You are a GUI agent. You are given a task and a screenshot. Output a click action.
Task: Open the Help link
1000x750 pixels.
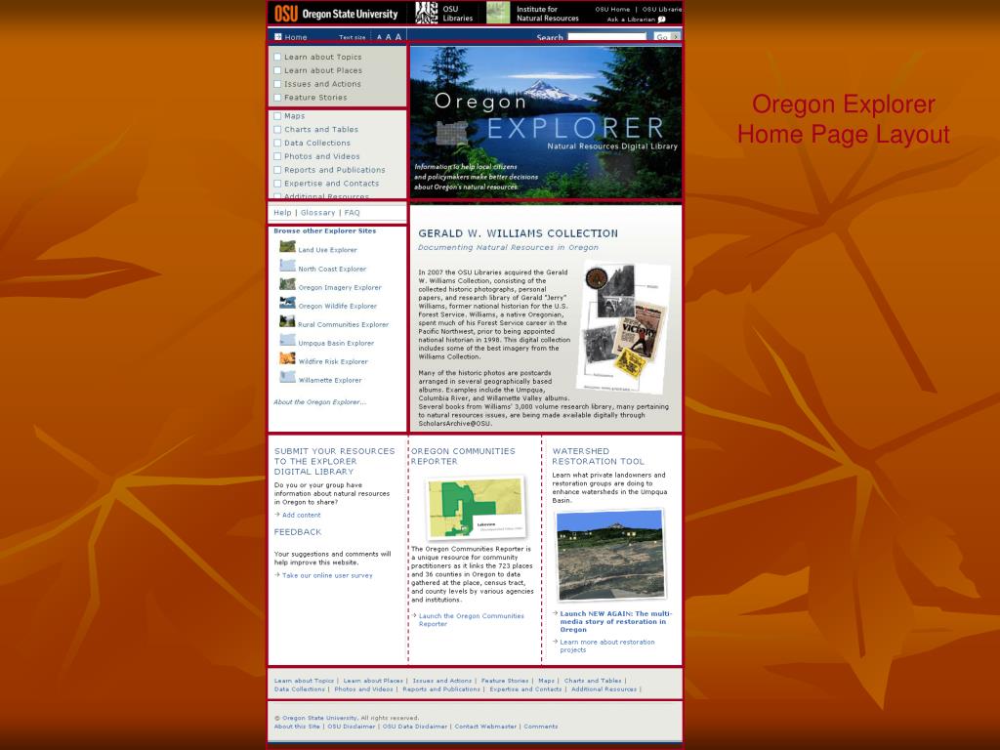coord(282,212)
